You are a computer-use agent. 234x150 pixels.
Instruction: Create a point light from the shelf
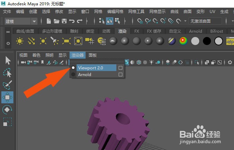(43, 41)
